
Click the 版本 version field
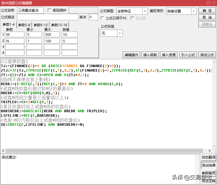pos(93,17)
